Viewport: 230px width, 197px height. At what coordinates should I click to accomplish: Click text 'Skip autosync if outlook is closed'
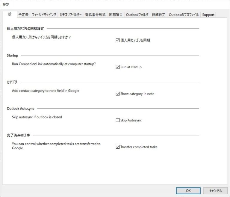click(37, 117)
